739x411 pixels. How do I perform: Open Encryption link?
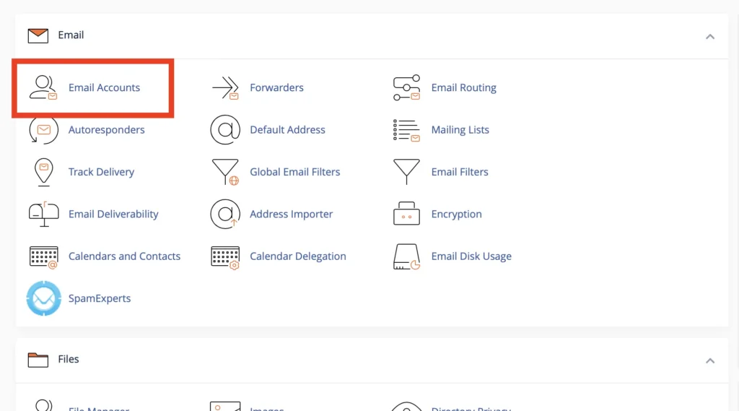(x=456, y=215)
